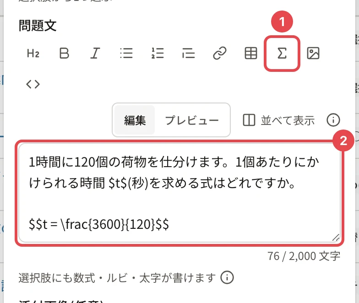Insert a math formula with Sigma icon
Viewport: 359px width, 303px height.
(x=282, y=53)
